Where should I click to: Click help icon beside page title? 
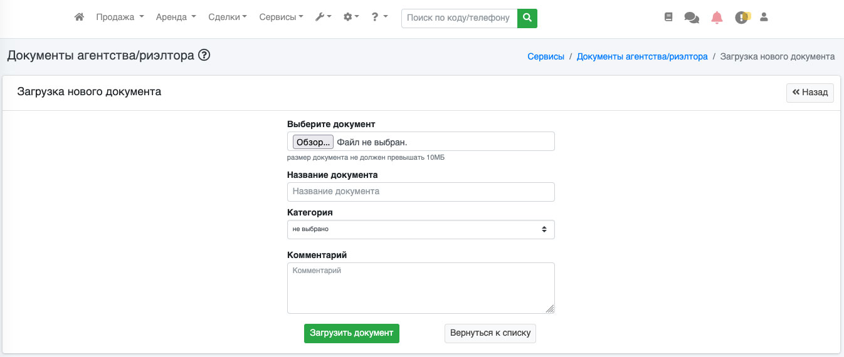tap(204, 56)
